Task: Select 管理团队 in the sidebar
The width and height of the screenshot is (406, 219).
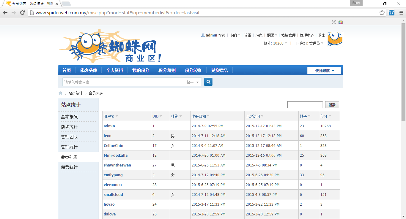Action: pyautogui.click(x=69, y=137)
